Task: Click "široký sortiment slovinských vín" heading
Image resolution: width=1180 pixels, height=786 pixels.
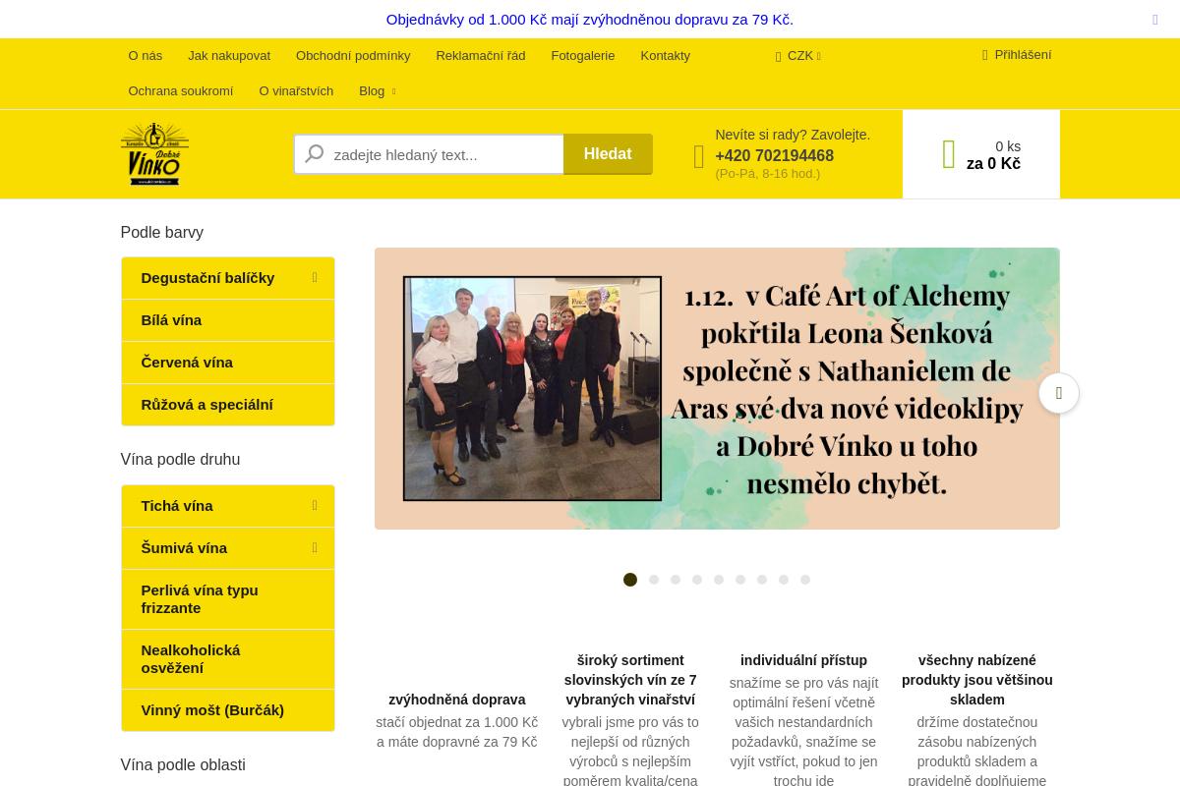Action: pos(630,680)
